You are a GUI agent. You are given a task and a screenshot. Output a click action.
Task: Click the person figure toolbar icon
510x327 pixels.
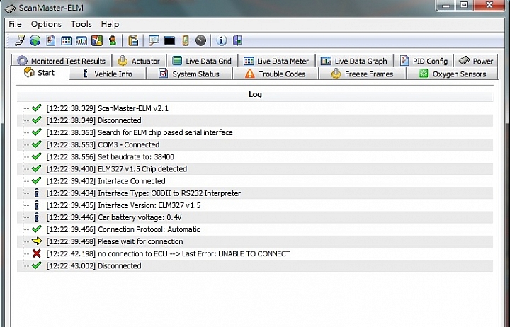[113, 40]
